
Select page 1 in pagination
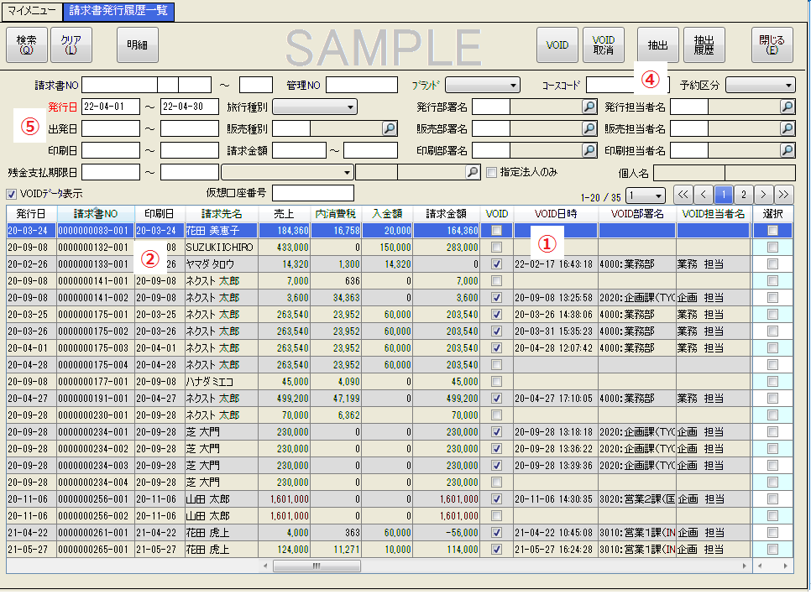coord(723,195)
